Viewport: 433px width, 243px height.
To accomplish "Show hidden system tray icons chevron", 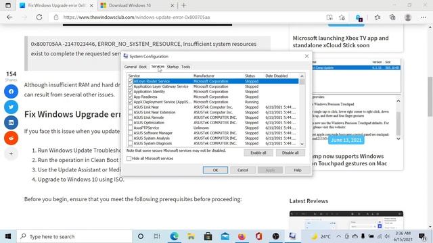I will 338,236.
